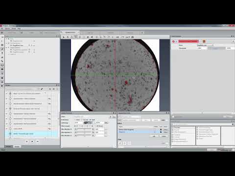This screenshot has height=176, width=235.
Task: Click the recipe pause button left of play
Action: 27,142
